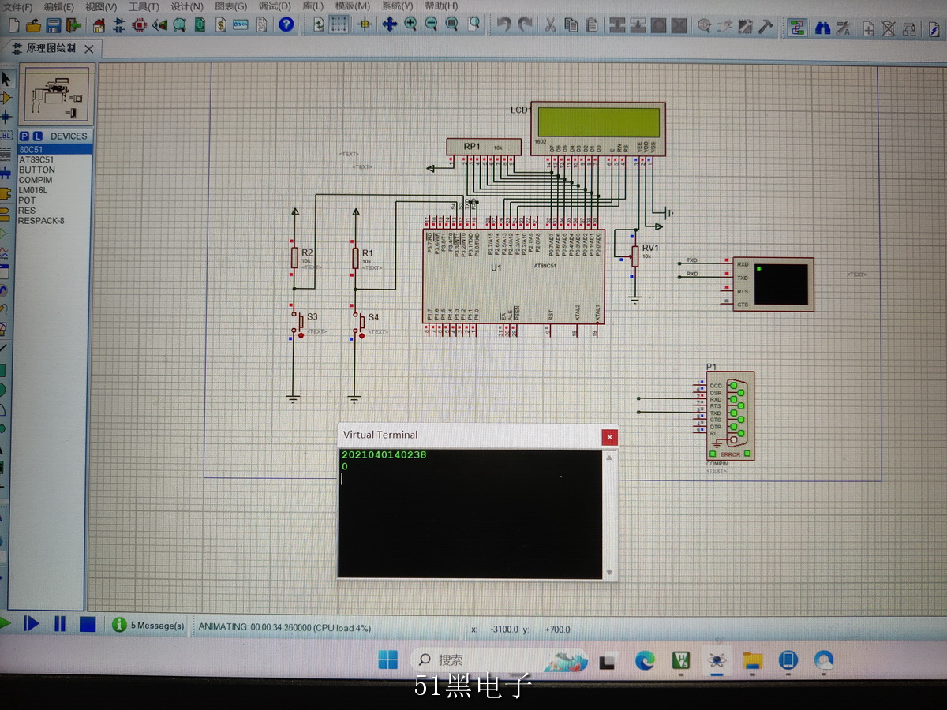This screenshot has height=710, width=947.
Task: Undo the last action
Action: pos(503,24)
